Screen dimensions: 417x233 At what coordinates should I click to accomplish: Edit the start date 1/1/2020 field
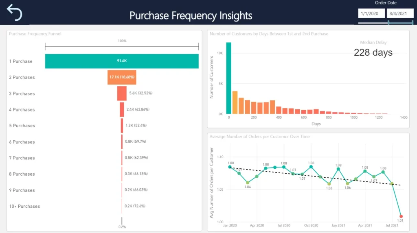371,13
